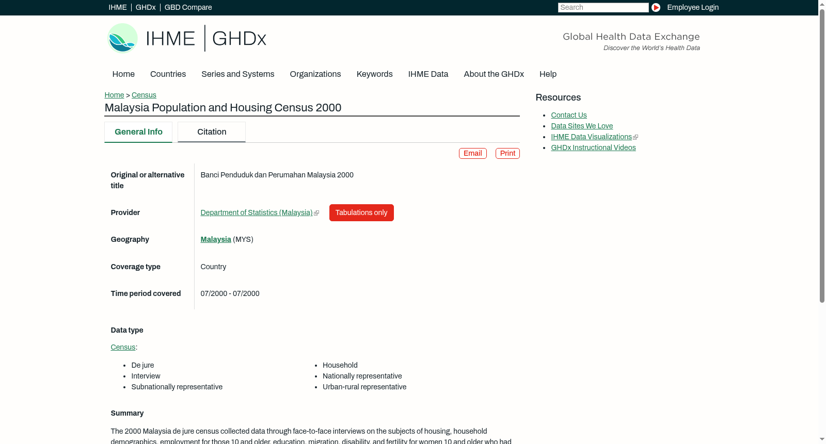Open Department of Statistics (Malaysia) link

[257, 212]
